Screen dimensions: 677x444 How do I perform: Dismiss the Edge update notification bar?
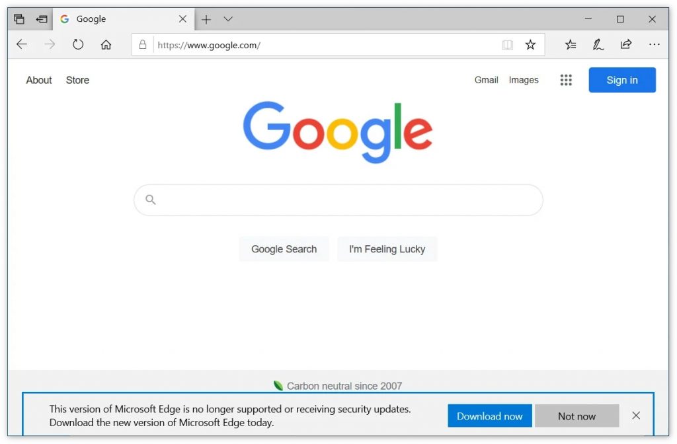click(x=636, y=416)
